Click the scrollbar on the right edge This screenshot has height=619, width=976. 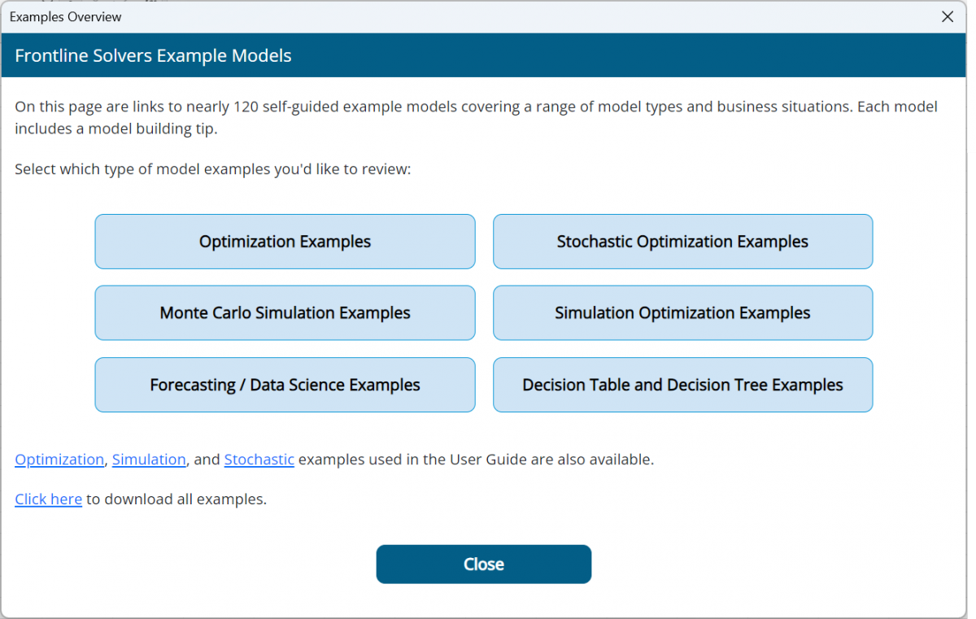point(969,325)
